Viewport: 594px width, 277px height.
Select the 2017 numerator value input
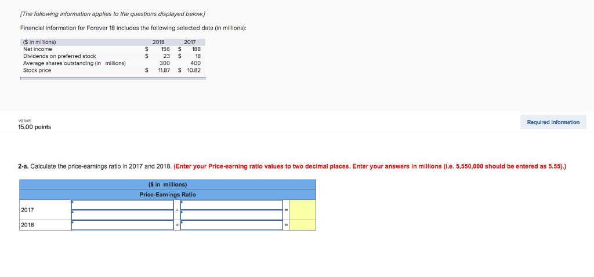click(122, 214)
